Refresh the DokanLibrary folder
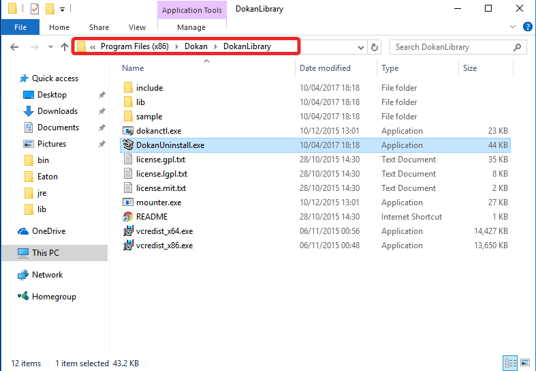This screenshot has width=536, height=371. [375, 47]
